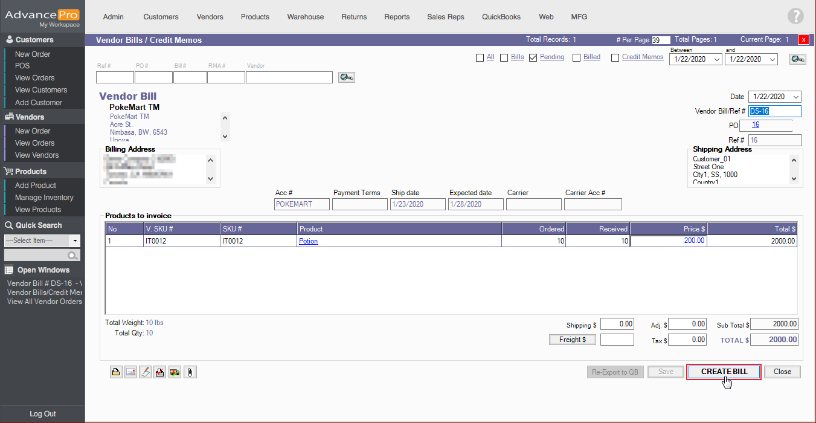Click the printer with red checkmark icon
The image size is (816, 423).
[160, 372]
